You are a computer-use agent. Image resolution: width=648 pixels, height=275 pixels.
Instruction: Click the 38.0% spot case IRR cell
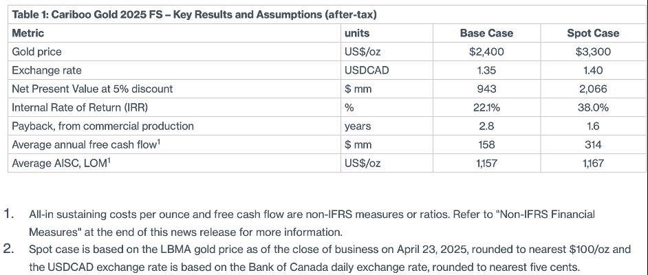tap(592, 107)
